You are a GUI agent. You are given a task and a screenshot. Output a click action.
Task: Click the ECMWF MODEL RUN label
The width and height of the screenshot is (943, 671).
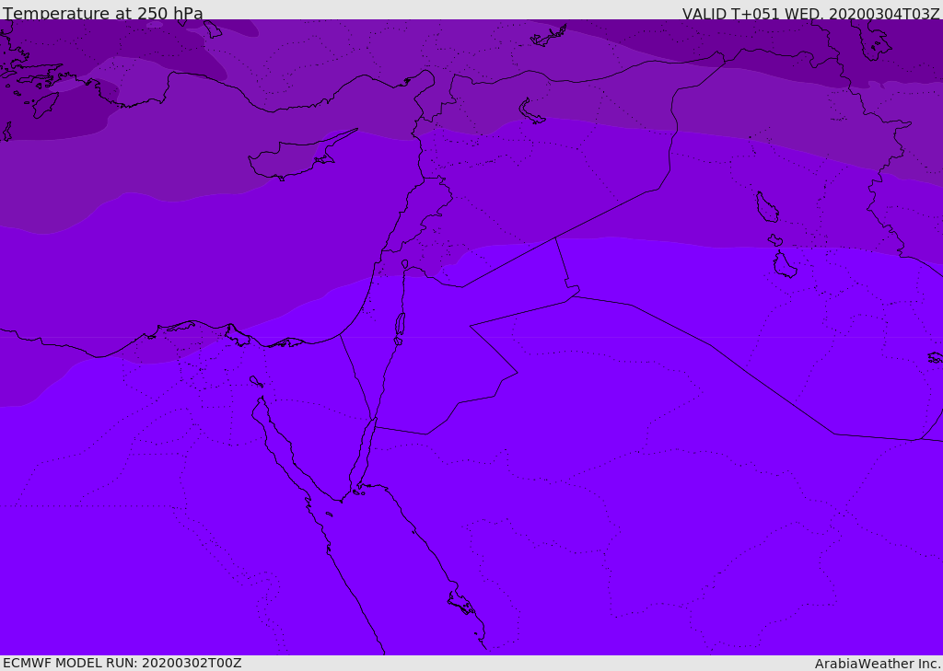[122, 663]
